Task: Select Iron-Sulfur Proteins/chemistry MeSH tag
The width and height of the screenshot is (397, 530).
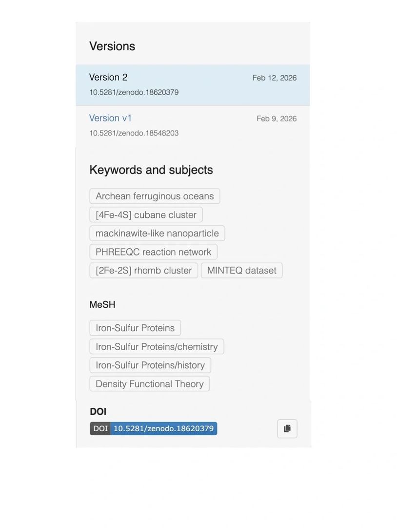Action: point(157,346)
